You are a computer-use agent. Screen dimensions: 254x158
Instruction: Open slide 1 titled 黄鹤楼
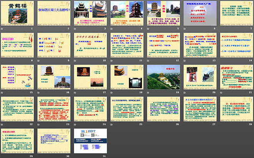pyautogui.click(x=18, y=14)
